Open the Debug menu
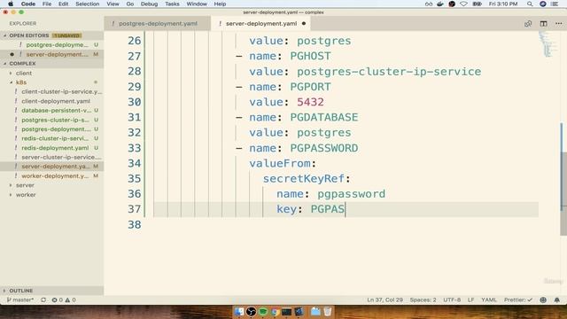The width and height of the screenshot is (567, 319). point(149,4)
